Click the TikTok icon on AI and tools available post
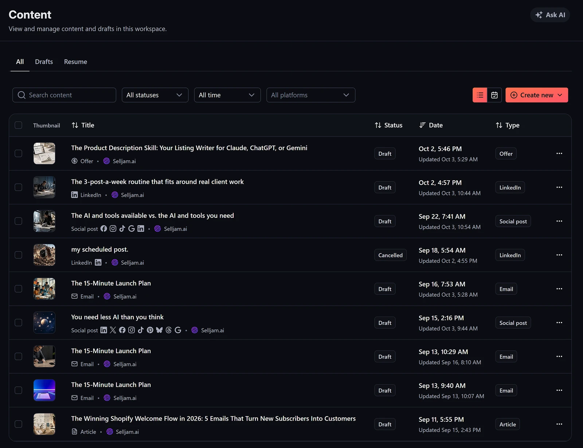 point(122,228)
